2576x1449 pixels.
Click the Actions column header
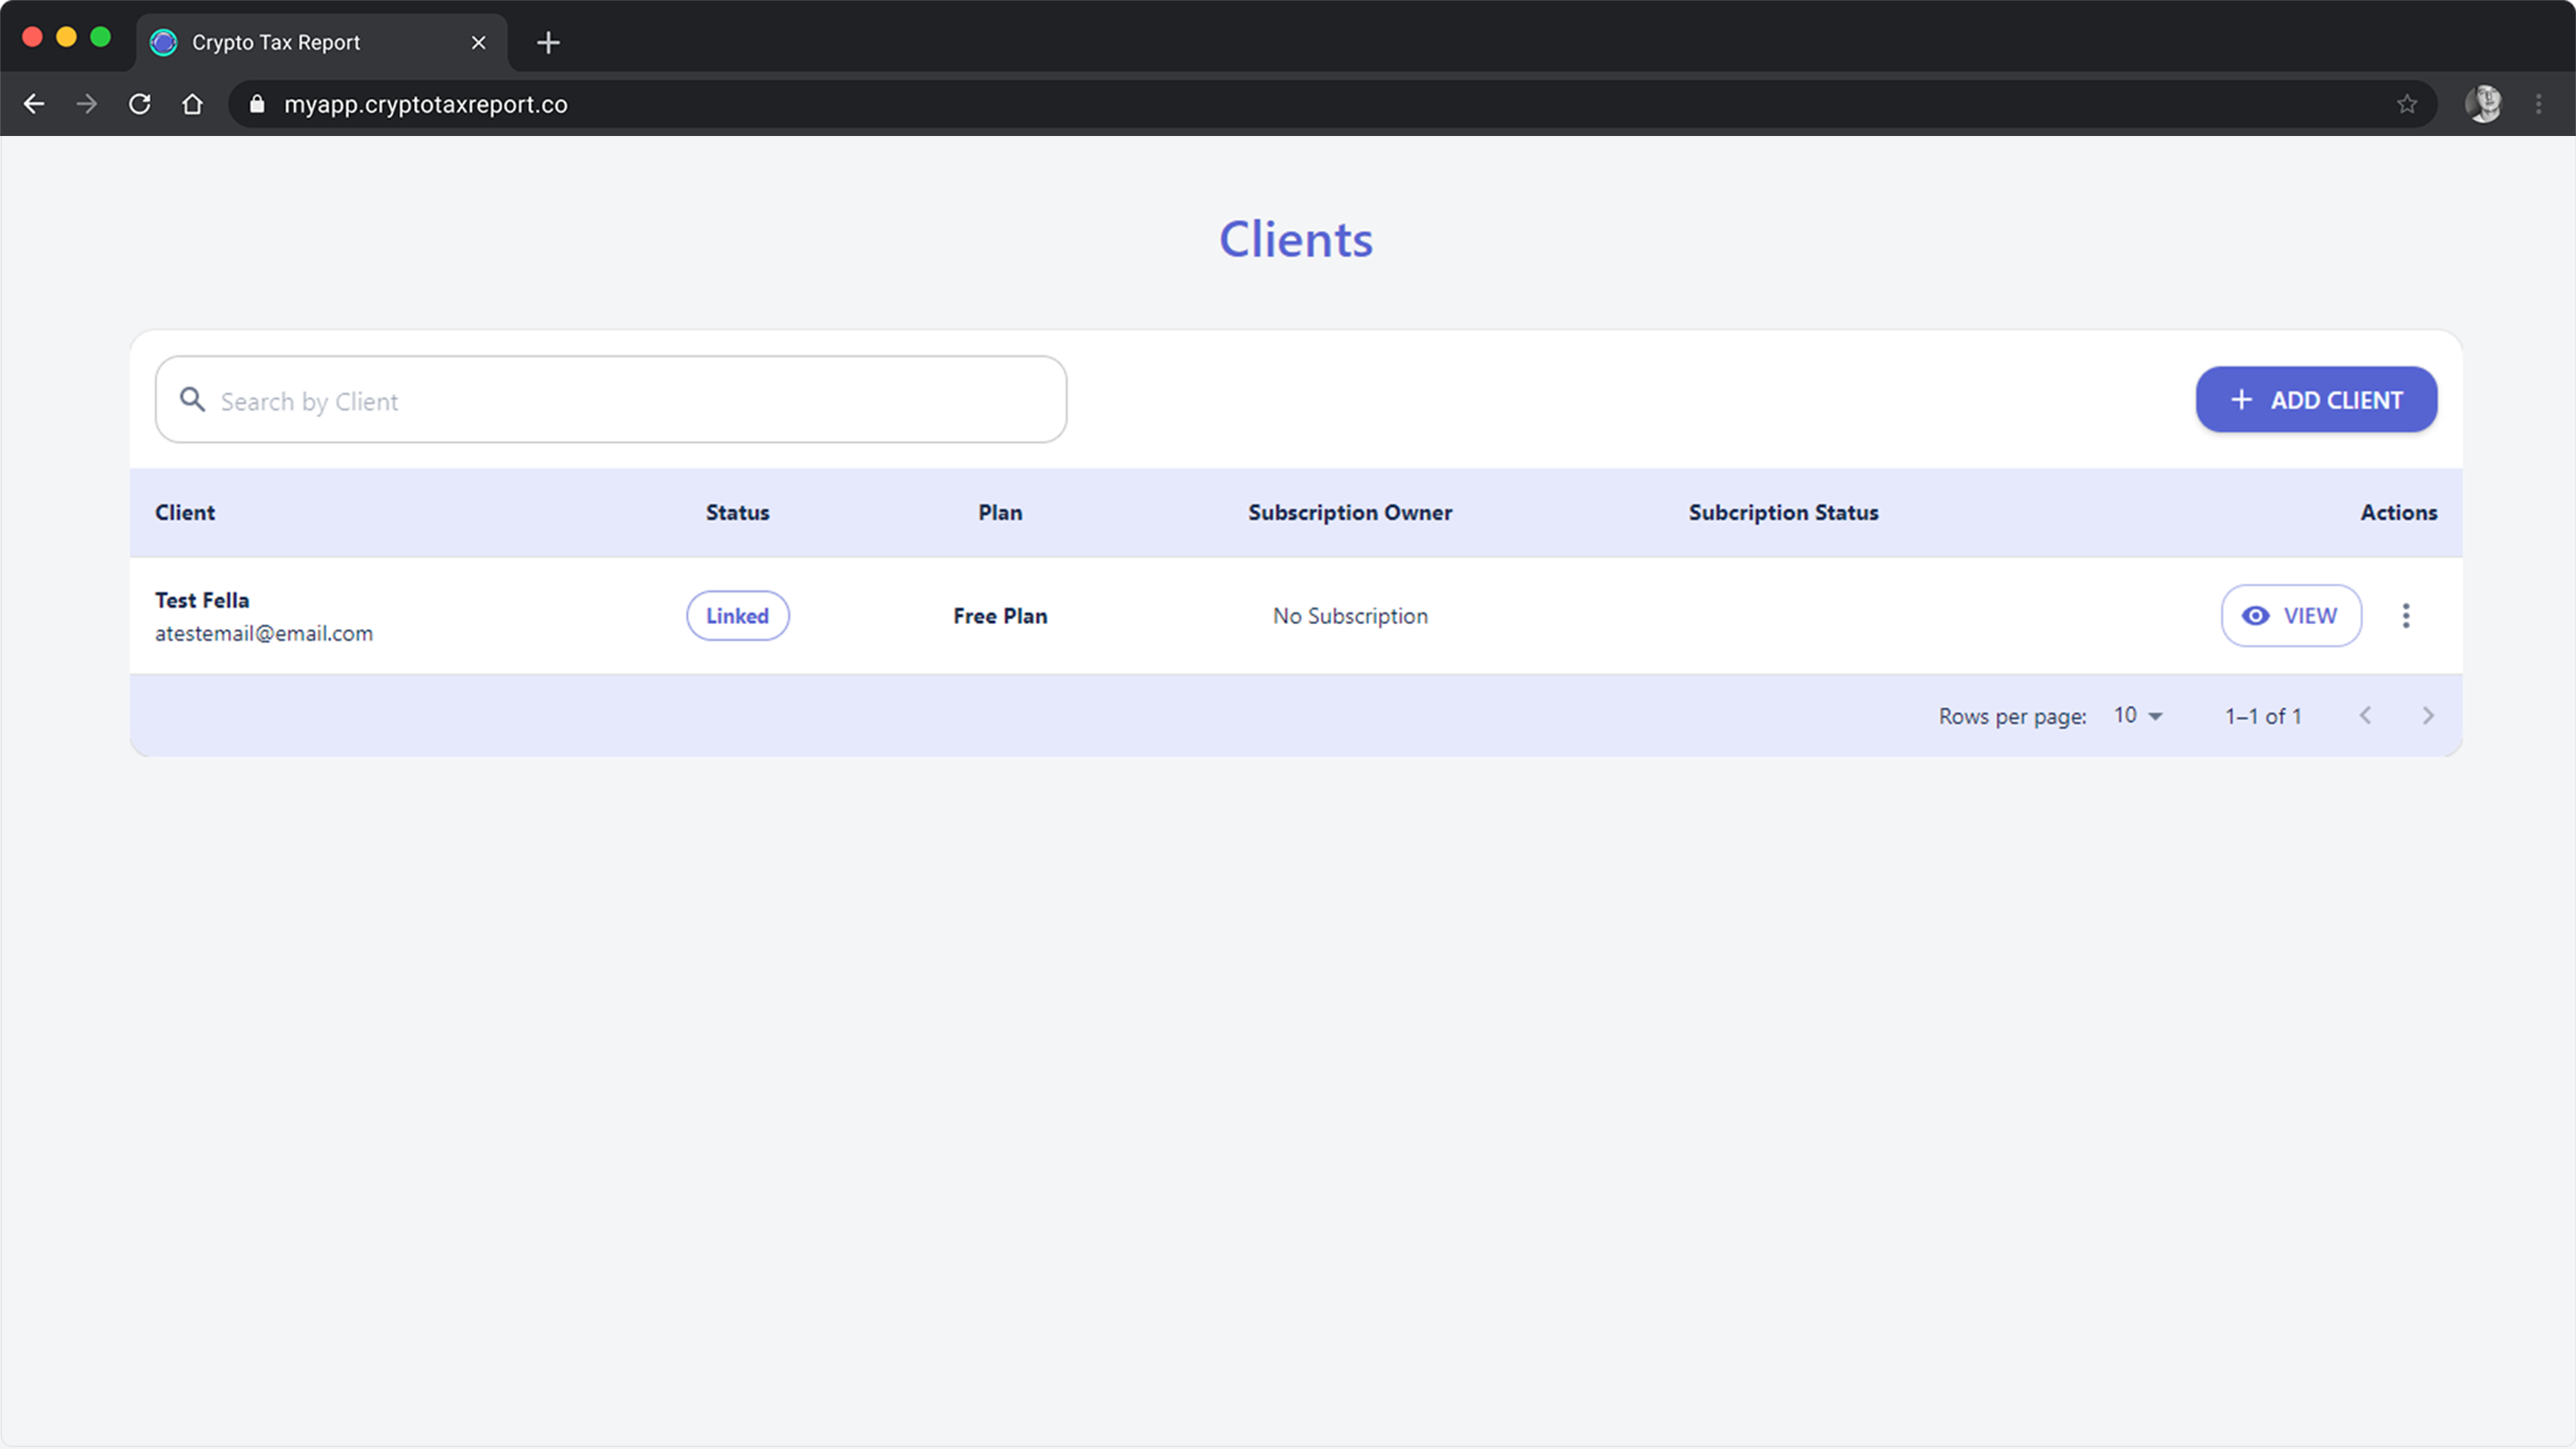pos(2398,512)
